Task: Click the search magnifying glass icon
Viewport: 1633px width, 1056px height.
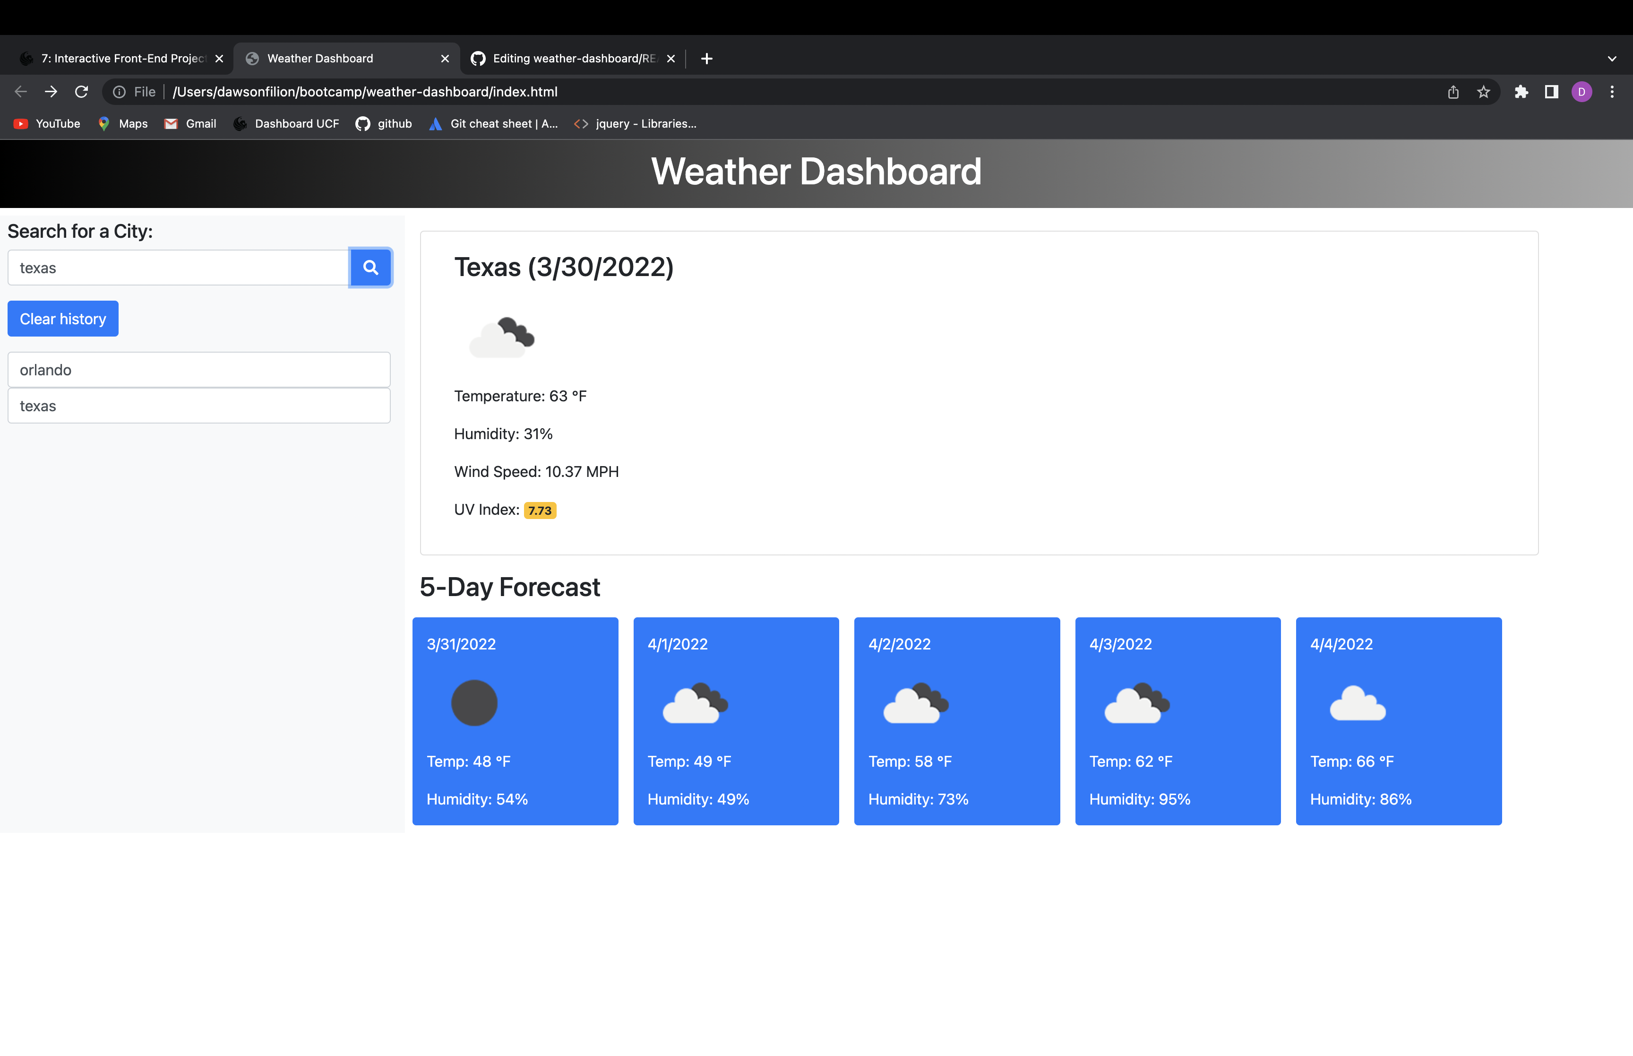Action: 370,268
